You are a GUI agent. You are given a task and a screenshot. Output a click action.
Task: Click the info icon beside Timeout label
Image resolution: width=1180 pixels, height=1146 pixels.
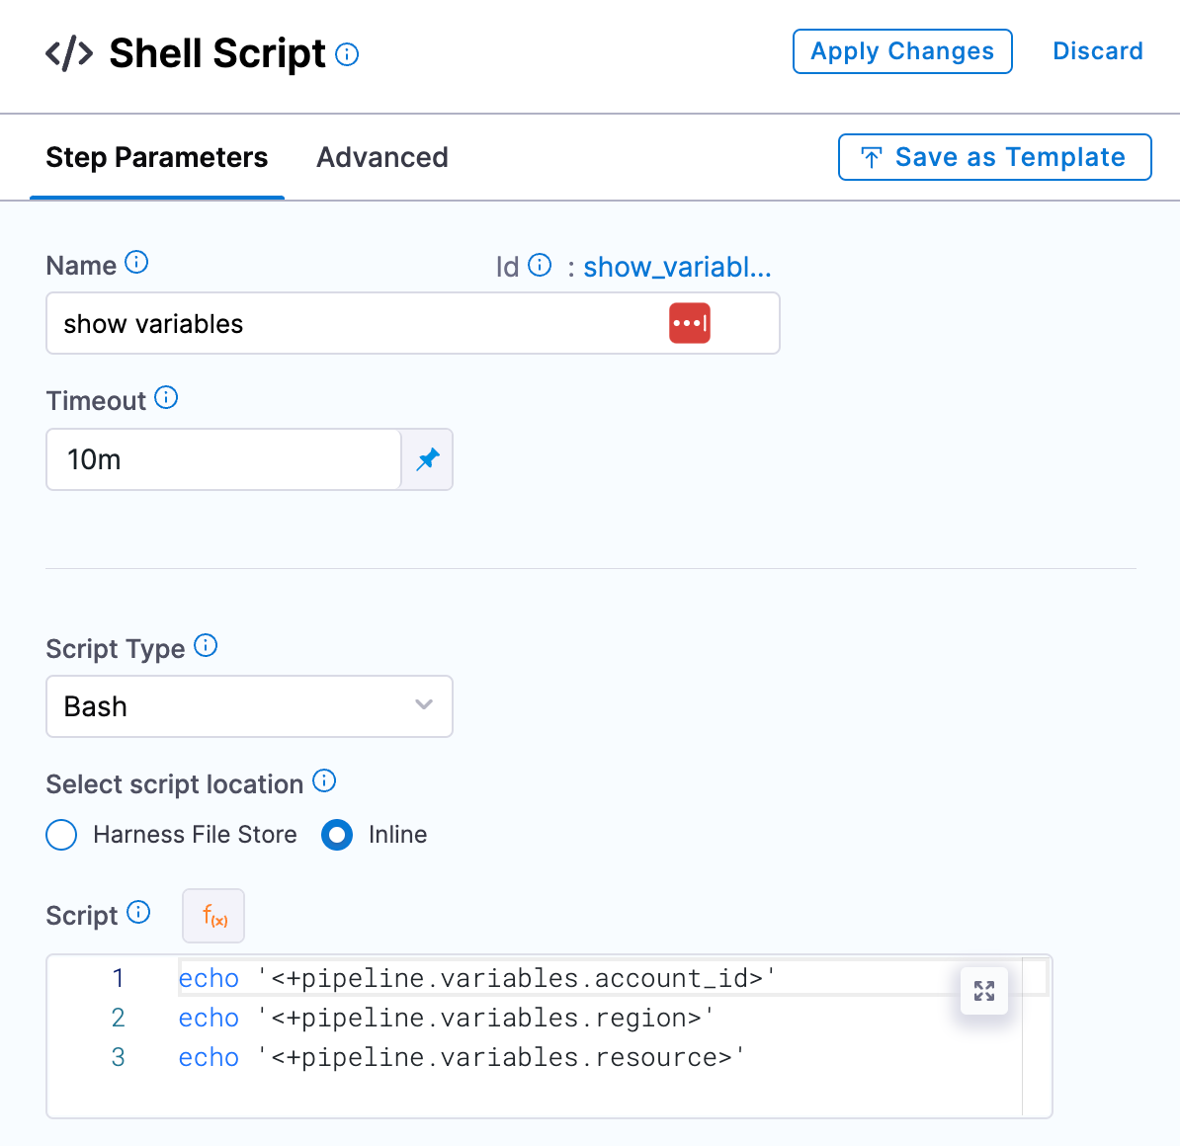[x=167, y=398]
